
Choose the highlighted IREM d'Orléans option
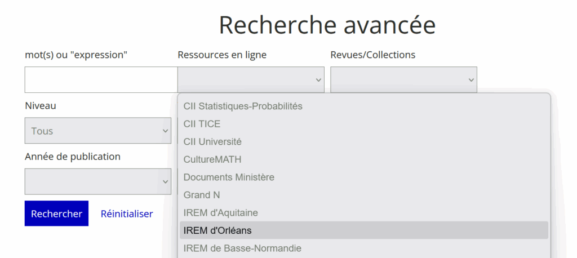click(x=364, y=230)
